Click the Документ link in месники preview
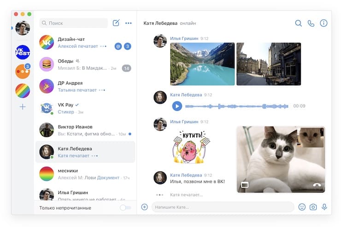Image resolution: width=341 pixels, height=227 pixels. tap(108, 177)
